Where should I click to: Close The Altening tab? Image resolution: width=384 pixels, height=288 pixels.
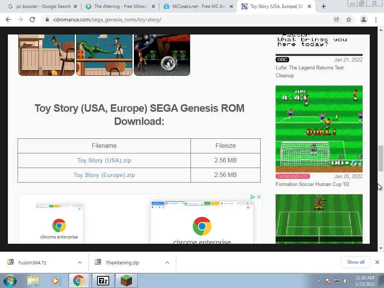tap(153, 6)
